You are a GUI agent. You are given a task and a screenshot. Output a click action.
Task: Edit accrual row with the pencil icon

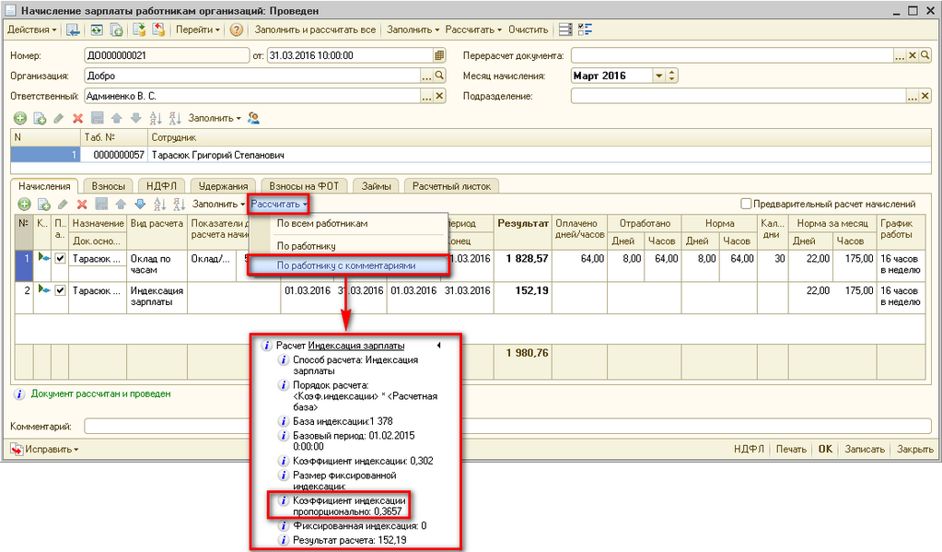pos(63,205)
